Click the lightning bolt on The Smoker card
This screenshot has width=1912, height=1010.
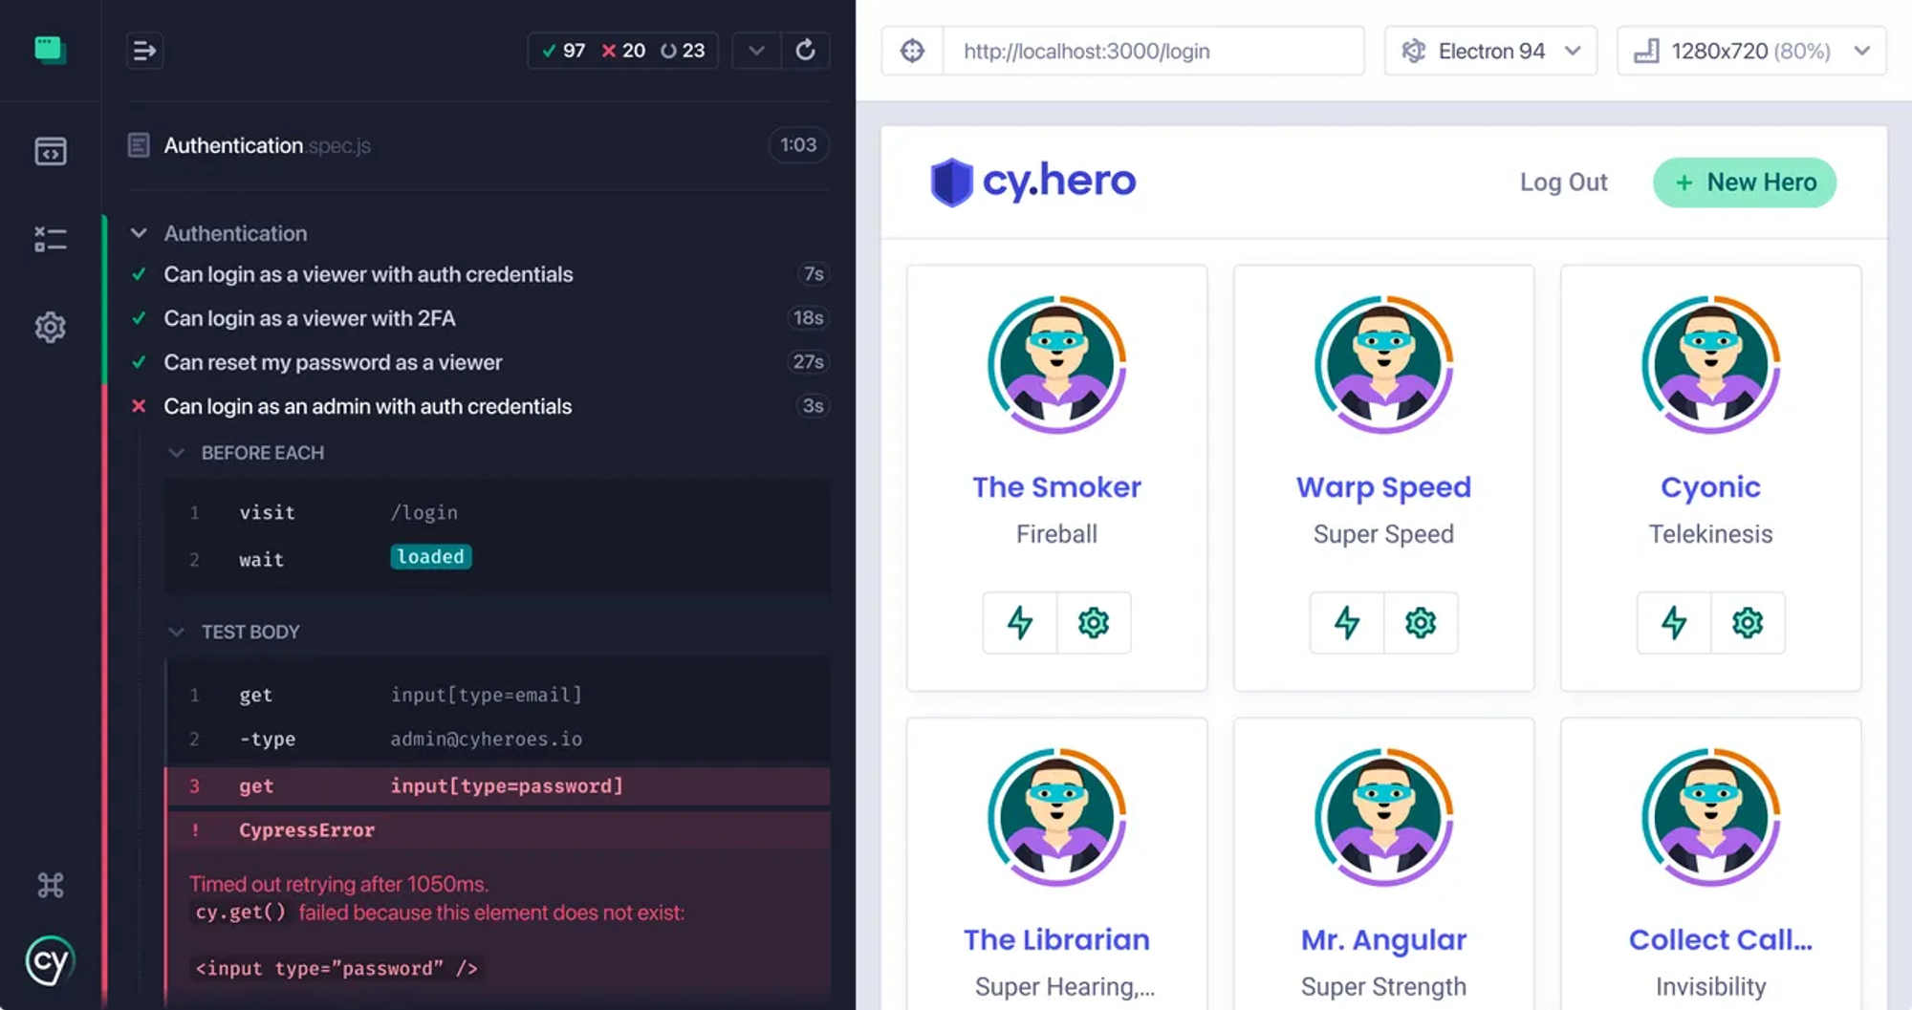click(1019, 622)
